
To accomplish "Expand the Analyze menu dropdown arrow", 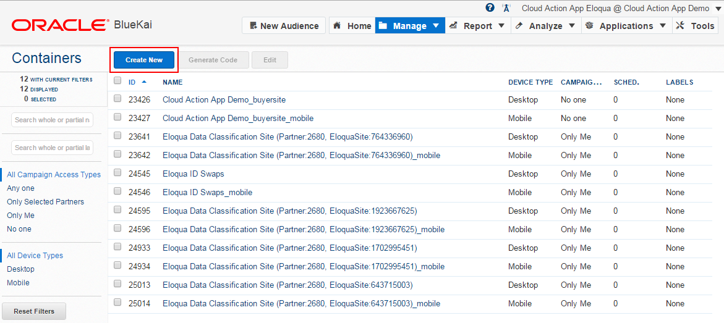I will pos(572,26).
